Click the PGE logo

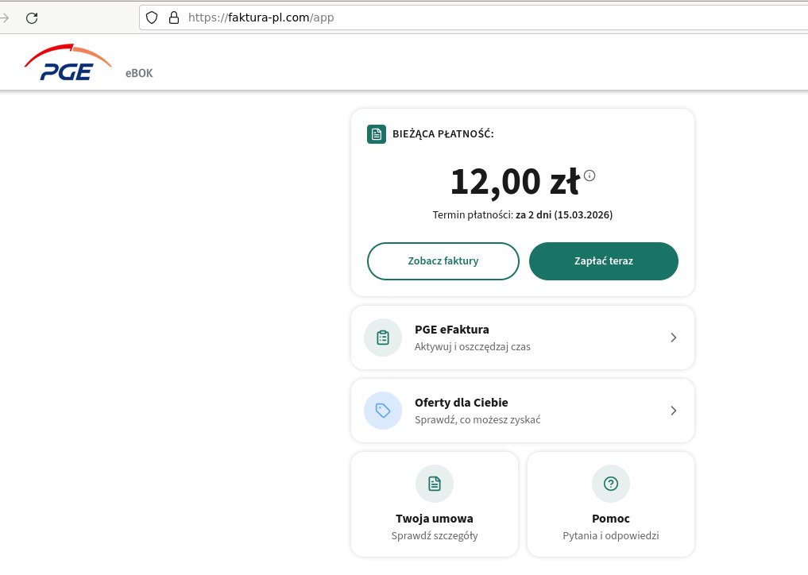68,62
